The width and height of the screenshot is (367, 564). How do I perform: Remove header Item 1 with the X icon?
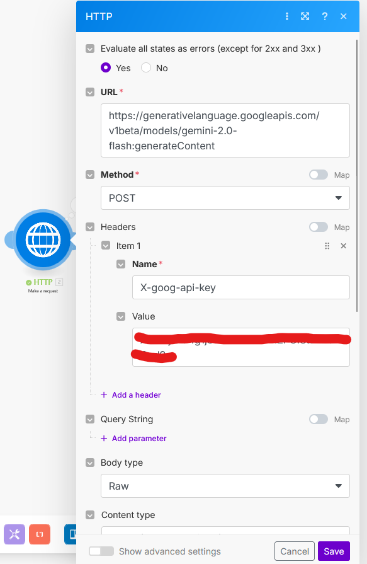point(344,246)
